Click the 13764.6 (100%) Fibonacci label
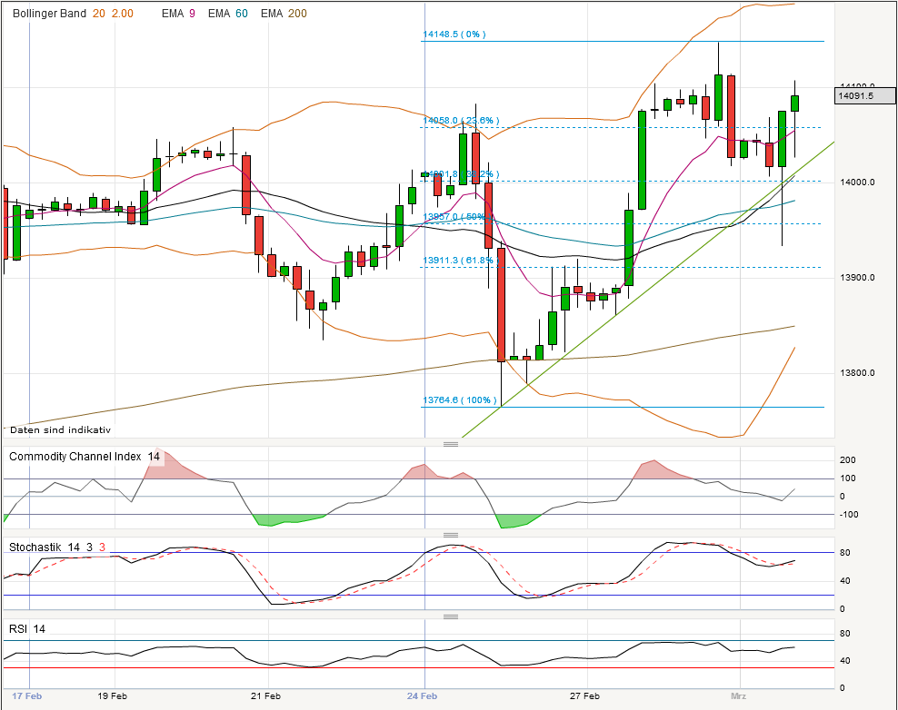Viewport: 898px width, 710px height. (x=459, y=399)
